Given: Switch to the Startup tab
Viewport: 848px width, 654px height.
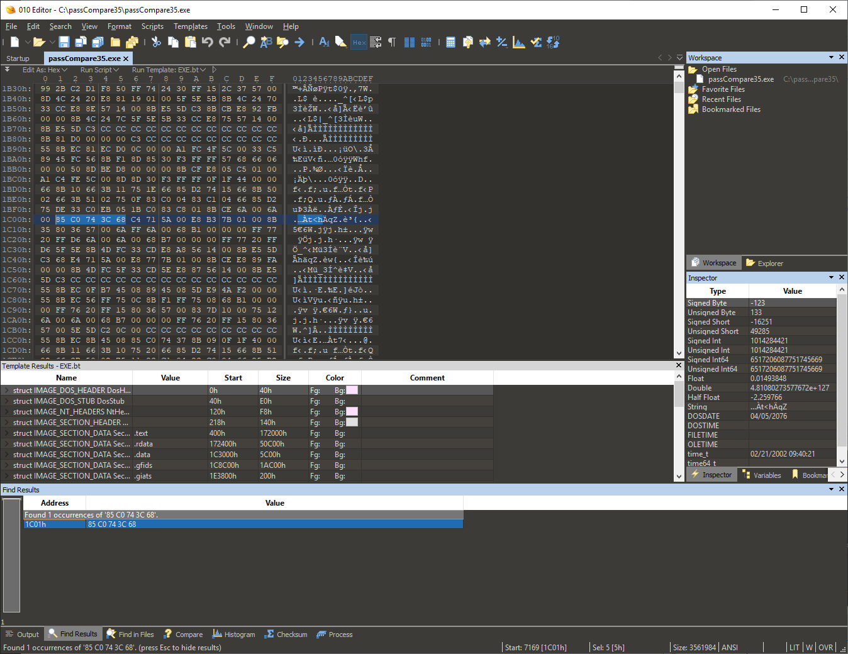Looking at the screenshot, I should coord(18,58).
